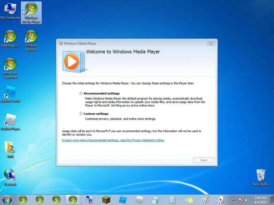The image size is (274, 205).
Task: Select the Roblox Studio desktop shortcut
Action: (x=10, y=94)
